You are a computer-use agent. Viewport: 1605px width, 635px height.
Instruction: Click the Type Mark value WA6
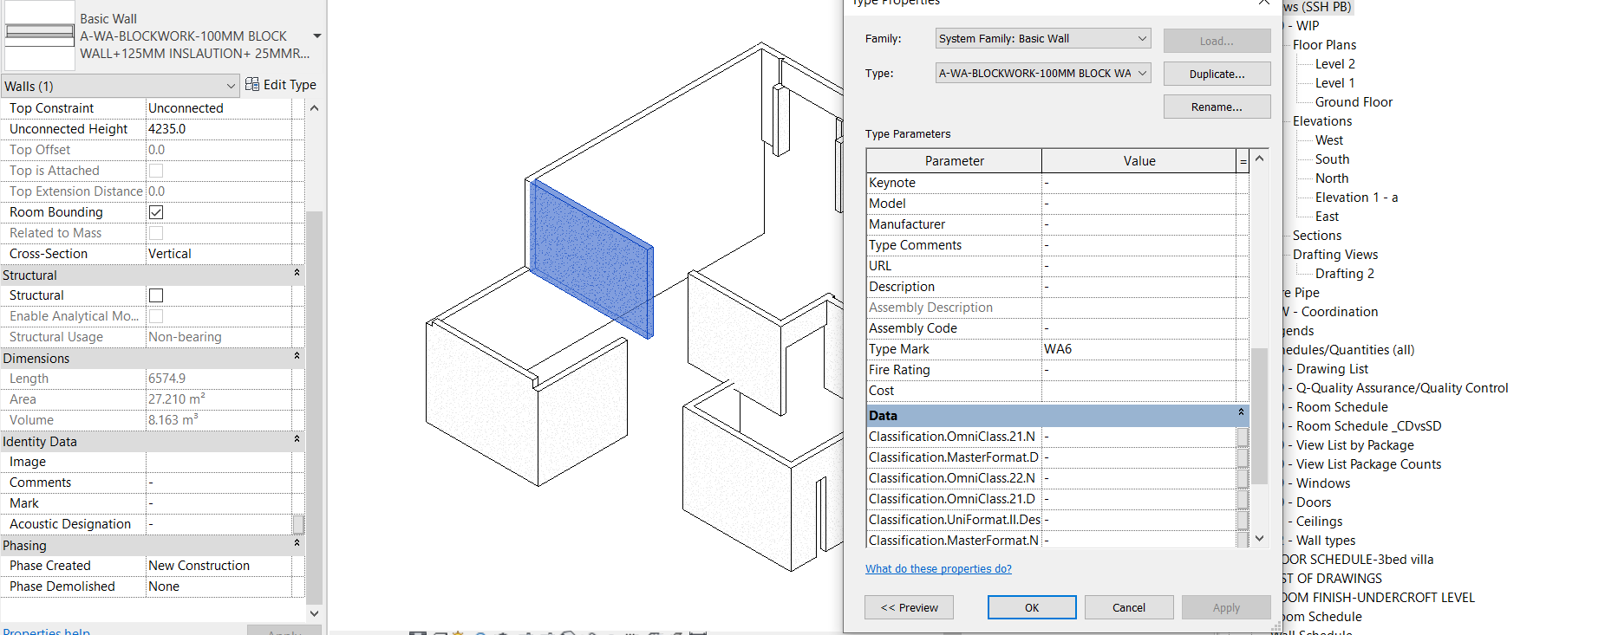(x=1139, y=349)
